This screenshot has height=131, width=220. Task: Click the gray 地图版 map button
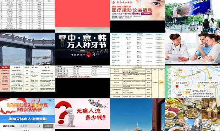[x=48, y=126]
